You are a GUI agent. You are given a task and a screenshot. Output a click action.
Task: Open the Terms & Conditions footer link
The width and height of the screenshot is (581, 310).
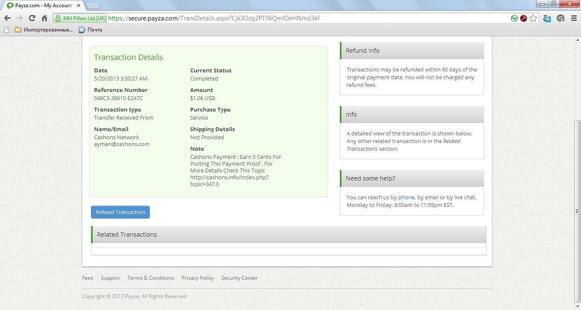151,278
